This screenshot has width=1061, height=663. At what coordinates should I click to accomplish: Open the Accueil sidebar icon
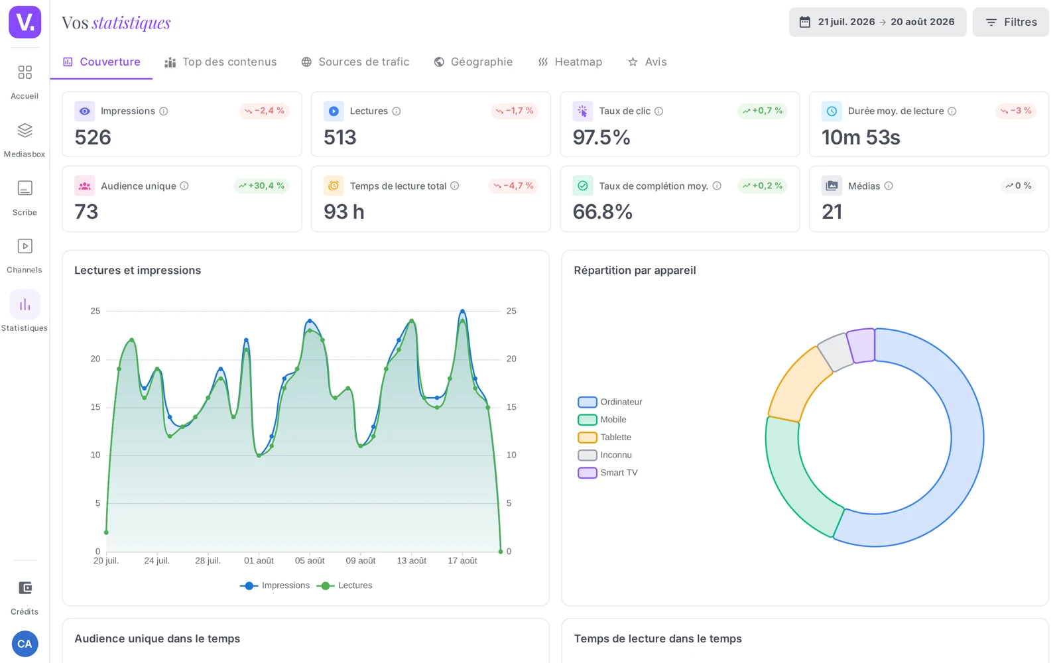coord(25,72)
